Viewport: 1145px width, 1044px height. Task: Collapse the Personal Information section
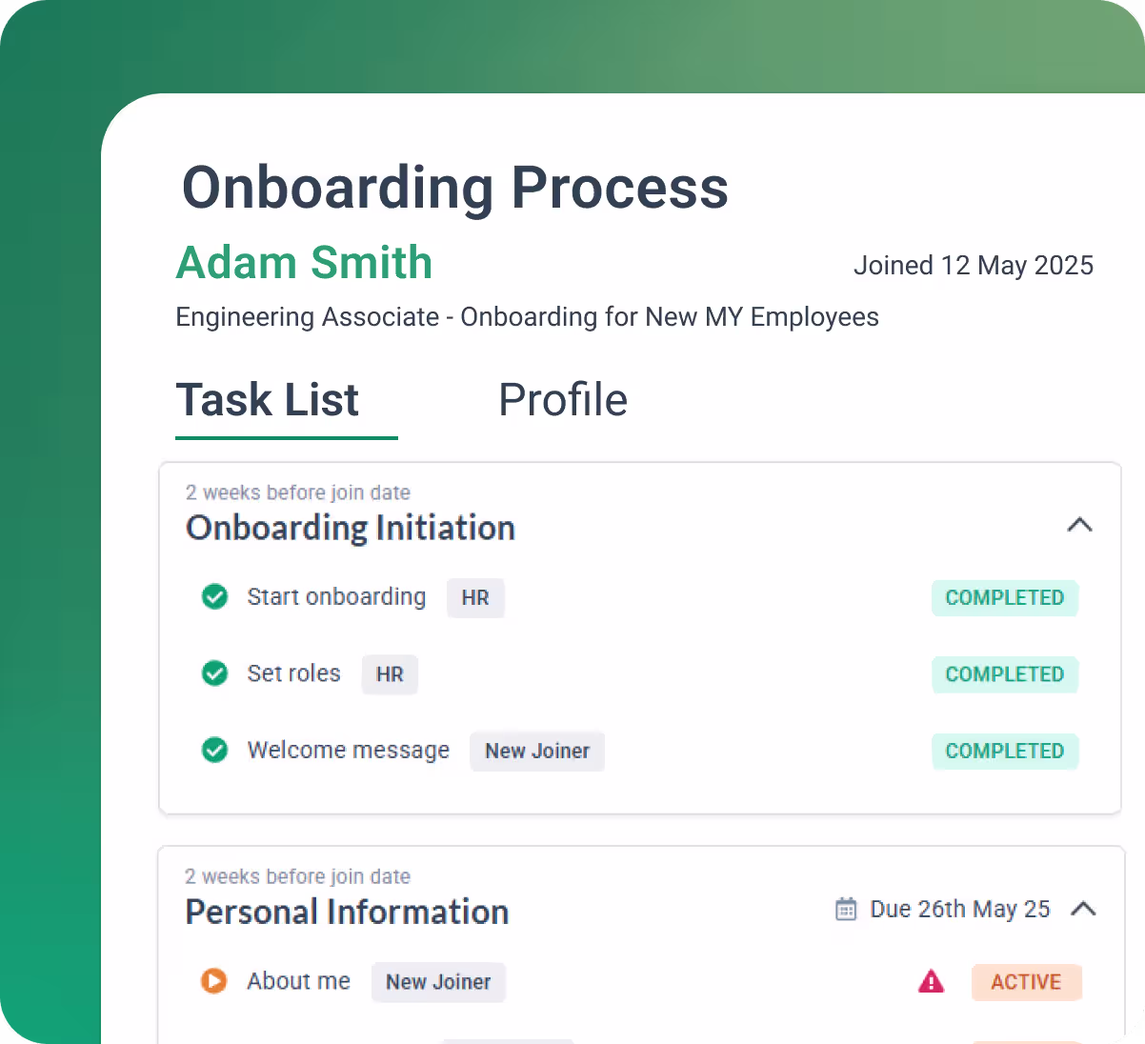tap(1083, 909)
